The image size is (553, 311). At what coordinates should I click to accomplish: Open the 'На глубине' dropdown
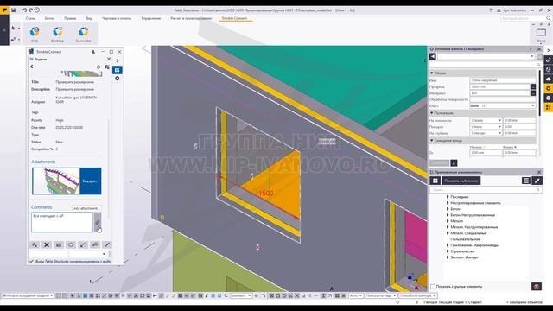click(x=486, y=133)
